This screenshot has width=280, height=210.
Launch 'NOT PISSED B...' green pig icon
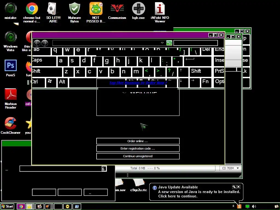click(x=96, y=12)
